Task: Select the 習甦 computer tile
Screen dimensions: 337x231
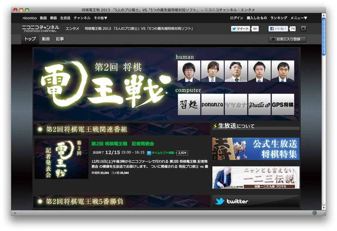Action: (x=189, y=104)
